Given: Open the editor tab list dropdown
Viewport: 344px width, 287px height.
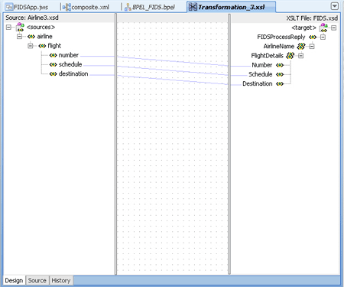Looking at the screenshot, I should [x=335, y=6].
